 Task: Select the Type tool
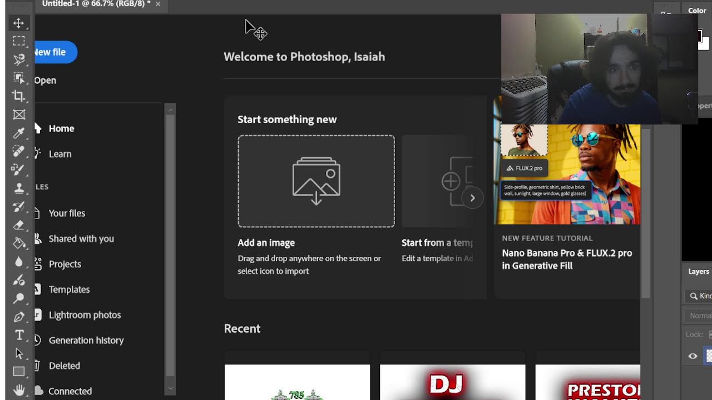(x=19, y=335)
